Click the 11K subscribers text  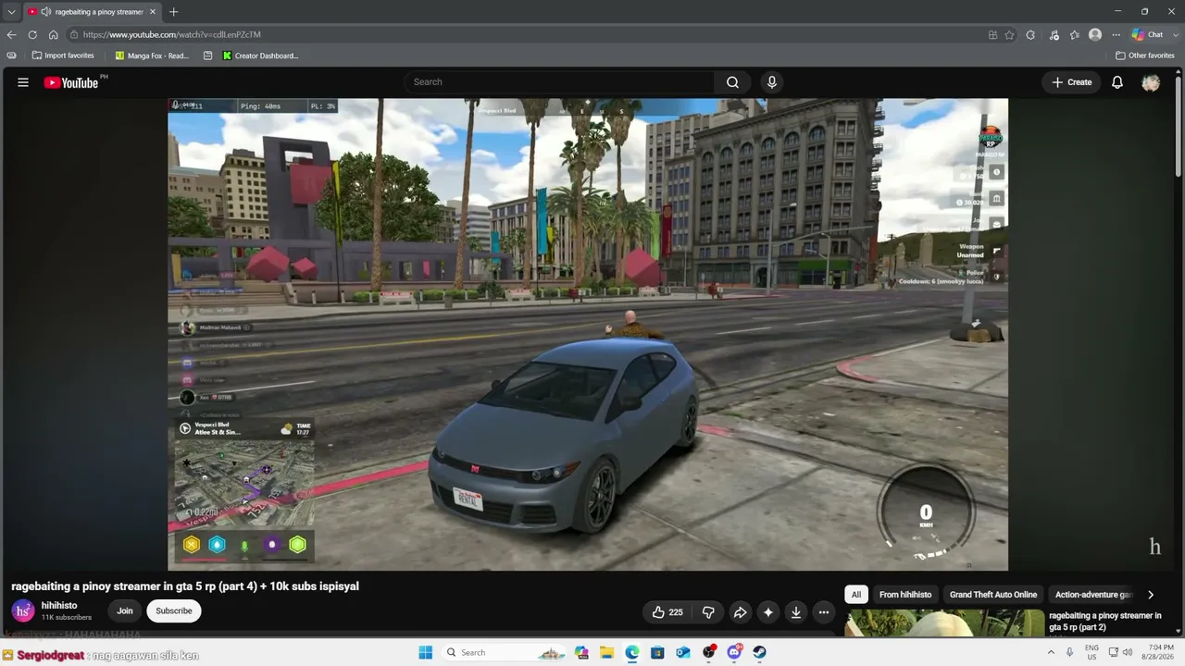(x=67, y=617)
